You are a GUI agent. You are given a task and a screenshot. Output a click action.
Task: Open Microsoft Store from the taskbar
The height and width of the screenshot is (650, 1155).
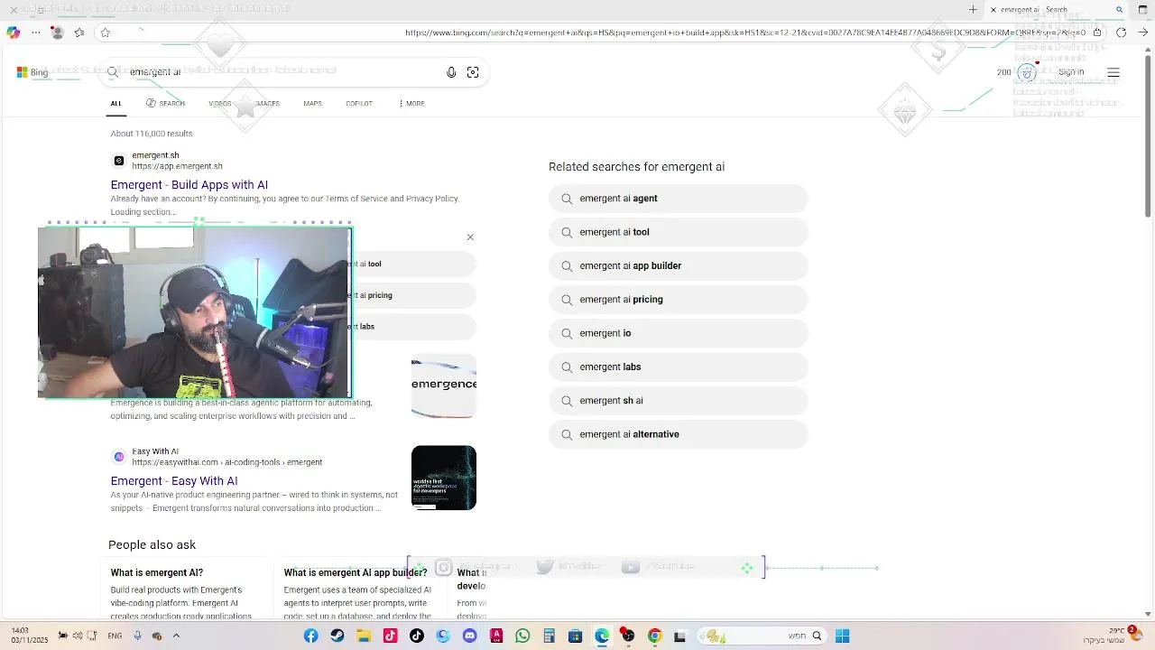pos(575,636)
